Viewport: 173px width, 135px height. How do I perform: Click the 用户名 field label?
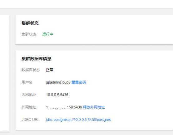point(27,82)
